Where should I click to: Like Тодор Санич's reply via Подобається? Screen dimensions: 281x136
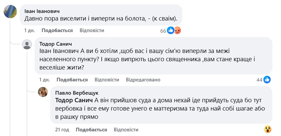72,80
